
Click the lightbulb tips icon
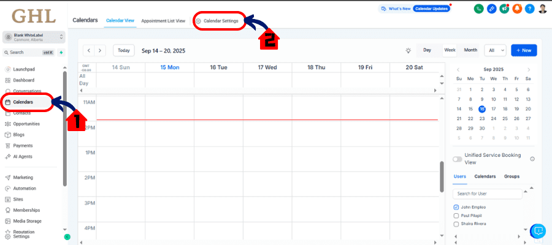(x=408, y=51)
